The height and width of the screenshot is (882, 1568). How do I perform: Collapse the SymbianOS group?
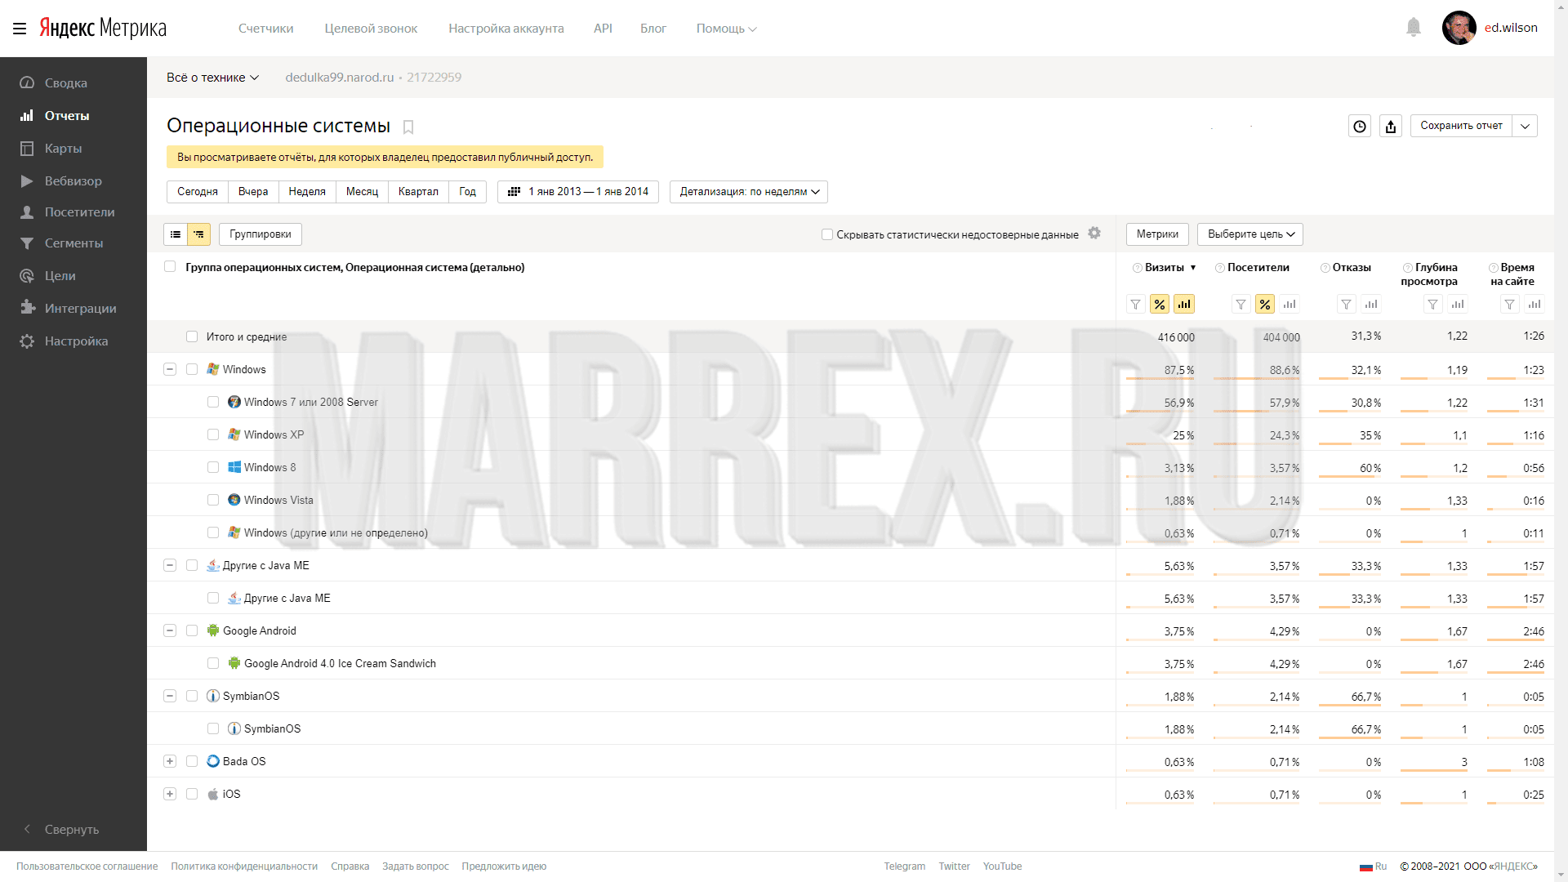(170, 696)
